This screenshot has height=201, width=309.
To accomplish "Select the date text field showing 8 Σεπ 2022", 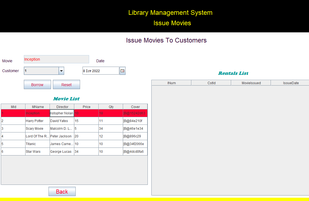I will [x=100, y=70].
